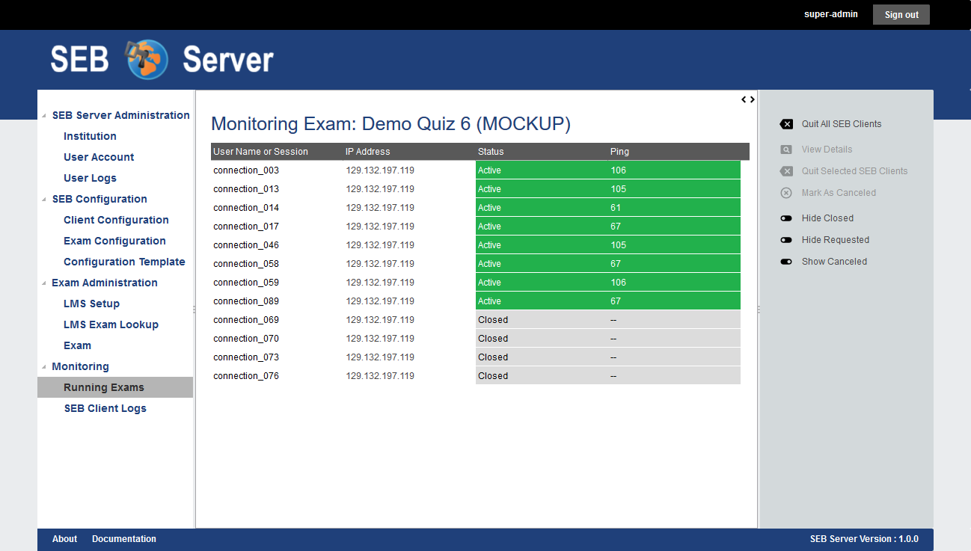Open the Documentation link in footer
This screenshot has height=551, width=971.
124,539
